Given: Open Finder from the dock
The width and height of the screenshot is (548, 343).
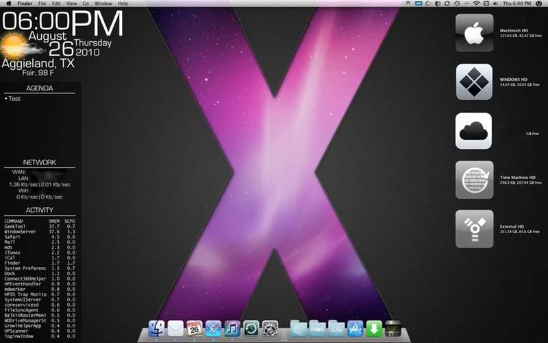Looking at the screenshot, I should (157, 329).
